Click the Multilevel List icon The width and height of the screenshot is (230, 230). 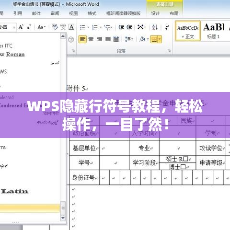click(107, 27)
